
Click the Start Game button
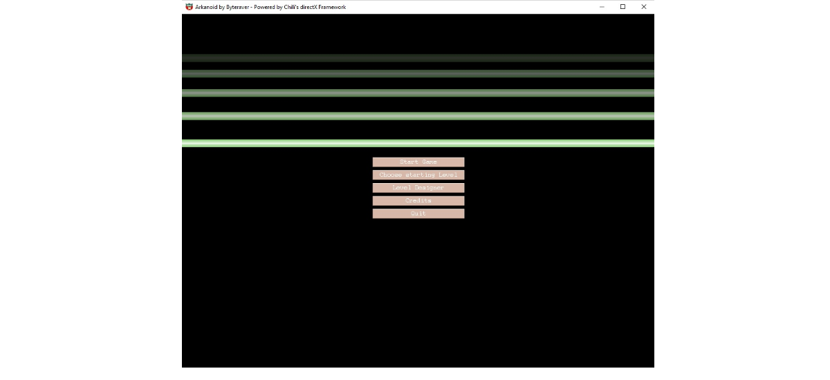(418, 162)
